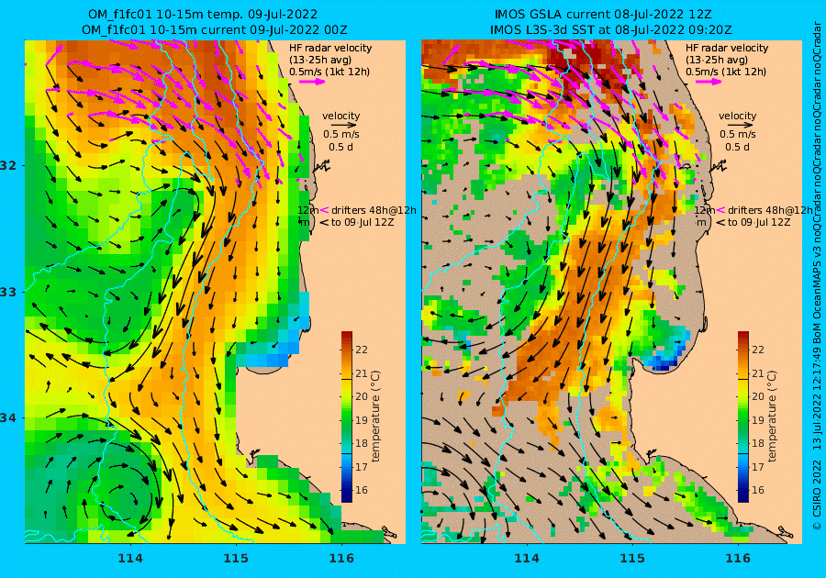The height and width of the screenshot is (578, 826).
Task: Click the 'IMOS L3S-3d SST at 08-Jul-2022 09:20Z' title
Action: point(611,30)
